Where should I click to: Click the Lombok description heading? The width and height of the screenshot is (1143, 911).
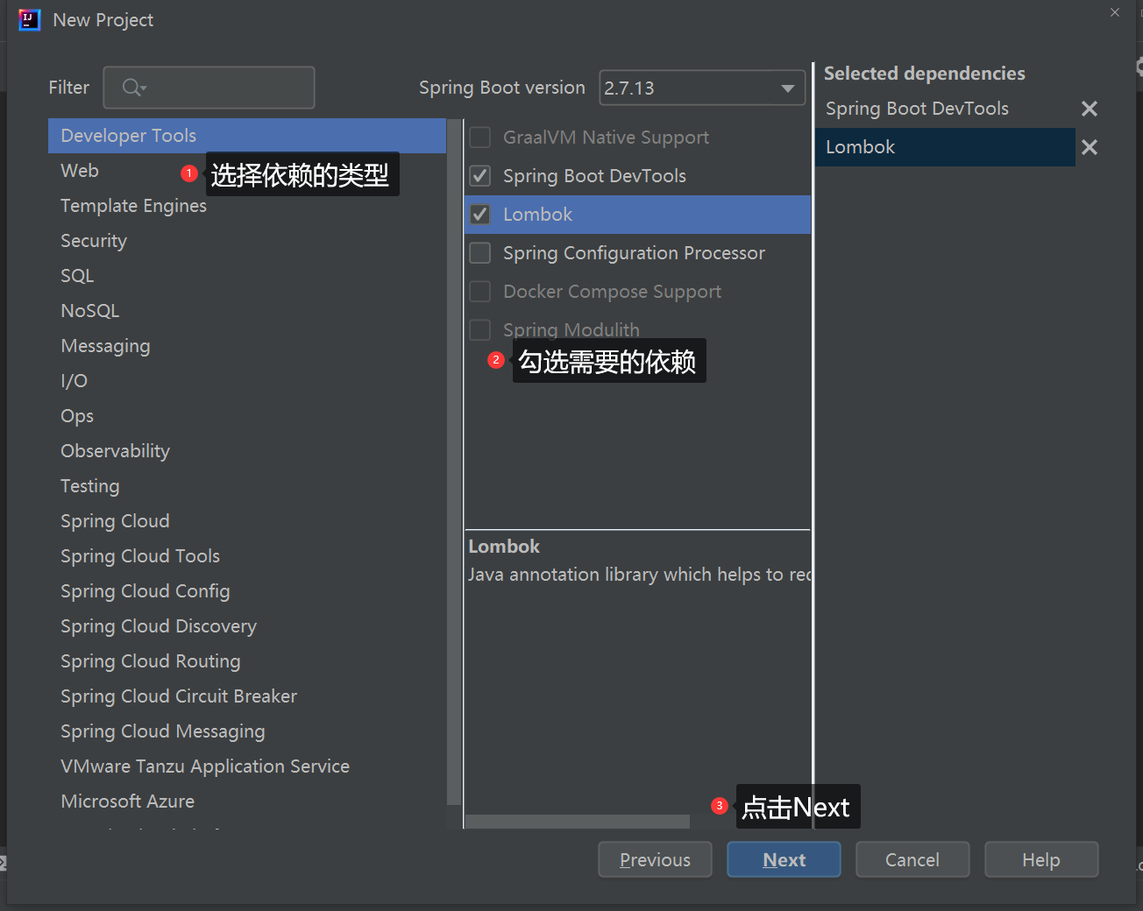click(x=504, y=547)
